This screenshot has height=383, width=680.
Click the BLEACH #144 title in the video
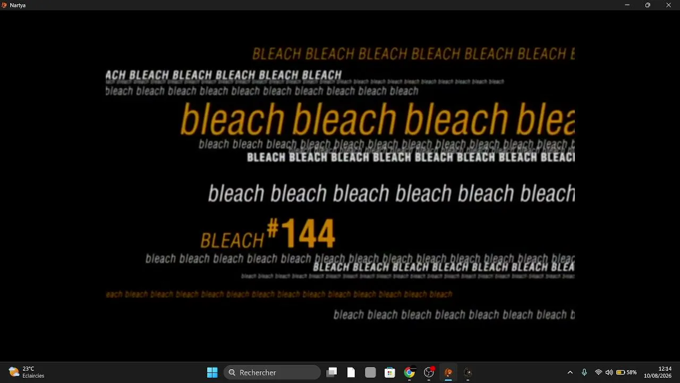pyautogui.click(x=268, y=234)
